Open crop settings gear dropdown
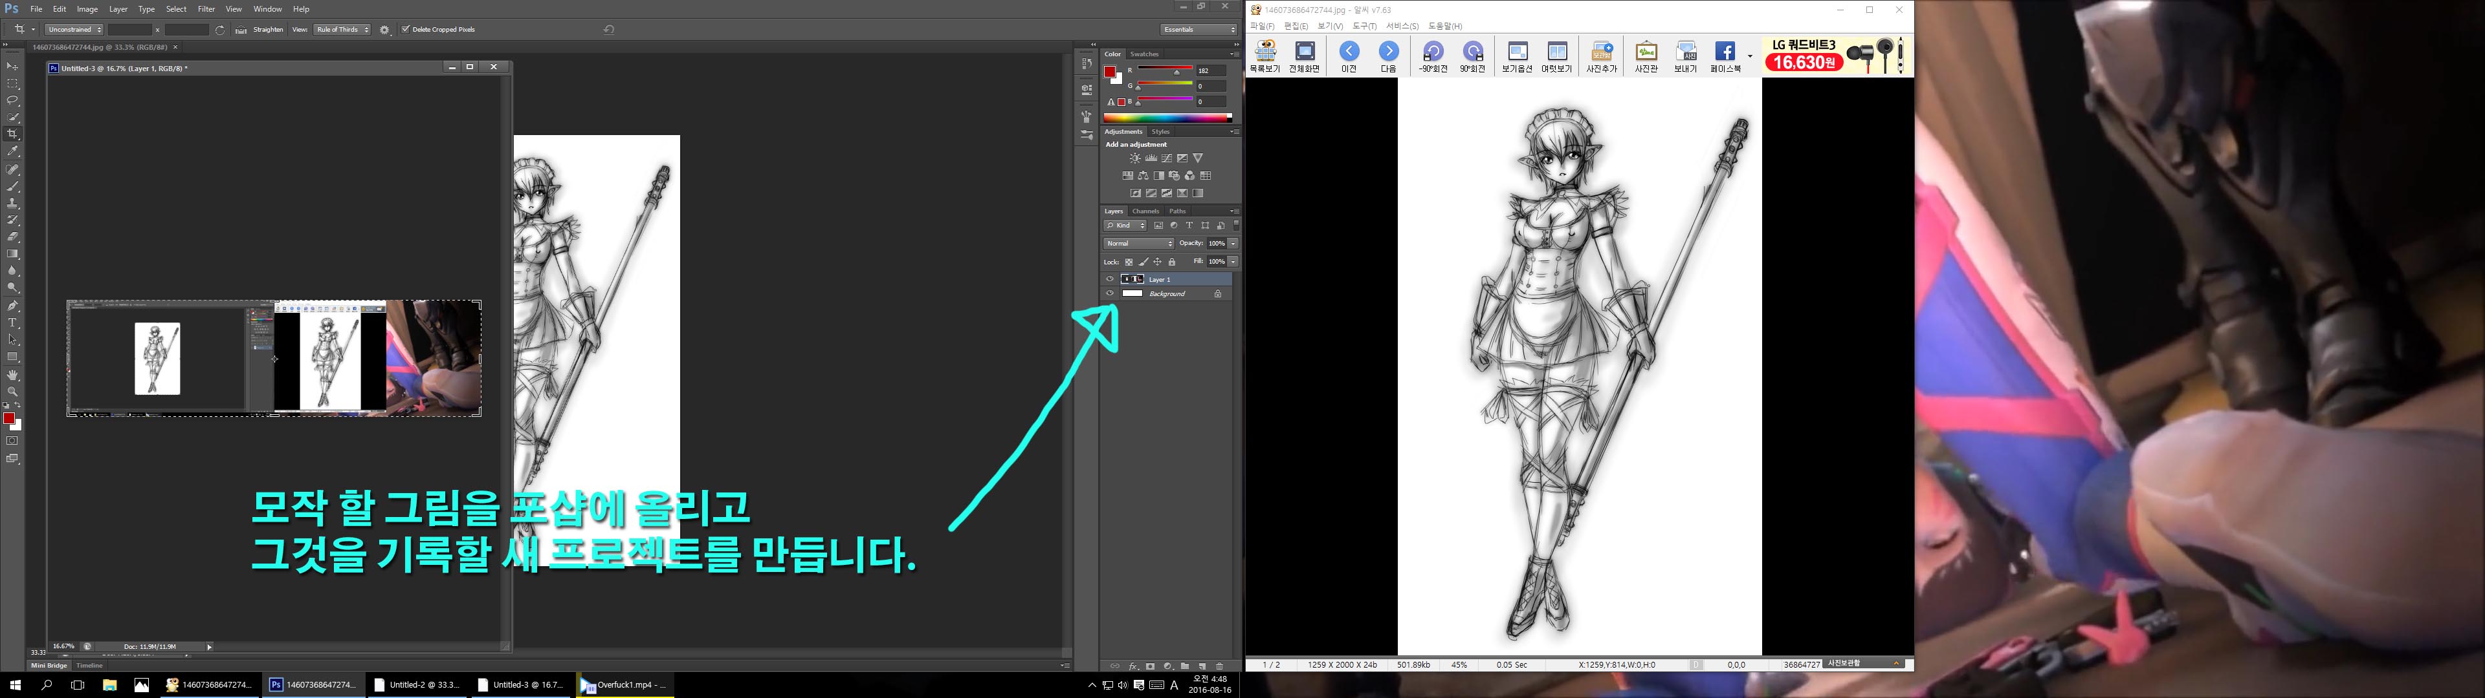2485x698 pixels. 385,30
